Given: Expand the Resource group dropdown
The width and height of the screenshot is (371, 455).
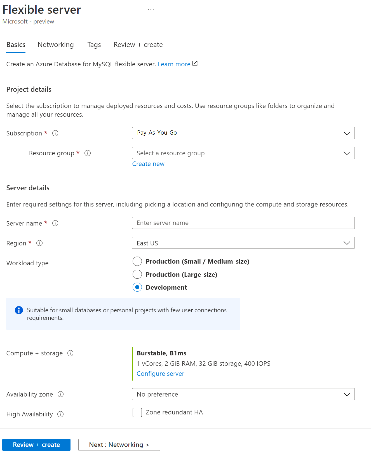Looking at the screenshot, I should click(x=243, y=153).
